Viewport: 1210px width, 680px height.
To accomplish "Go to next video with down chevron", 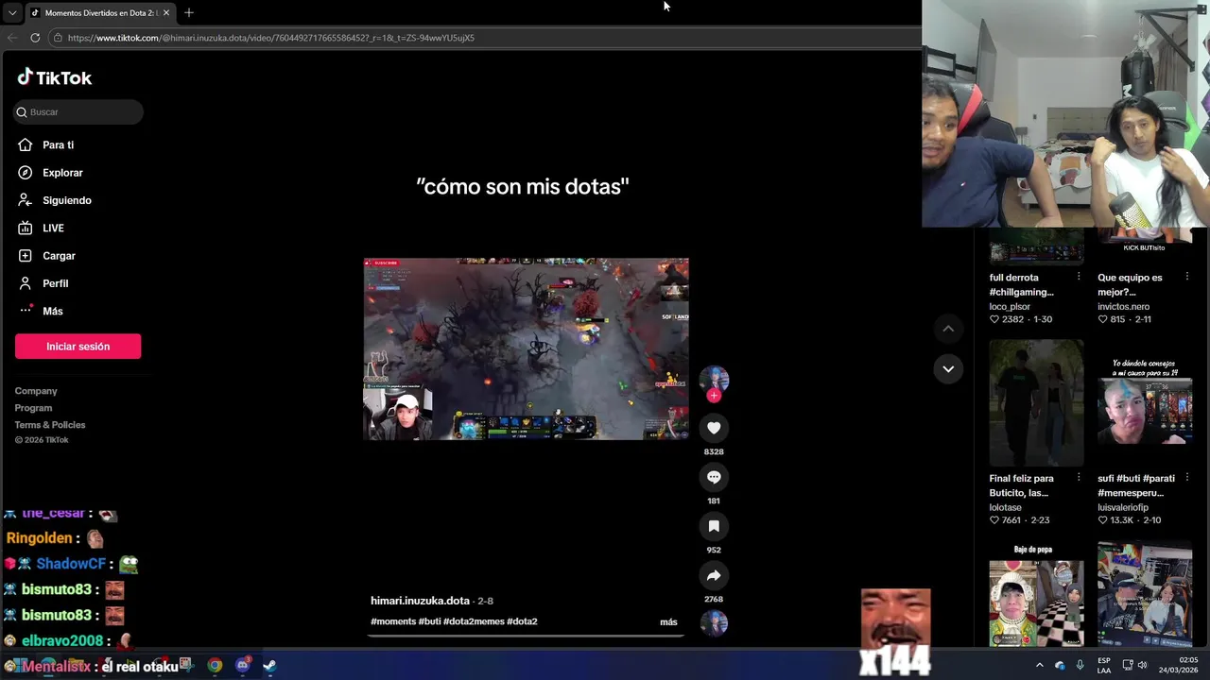I will point(948,368).
